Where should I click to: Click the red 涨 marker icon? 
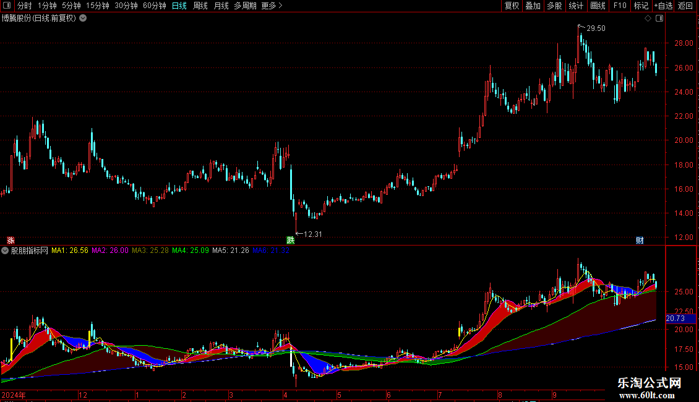pos(11,241)
